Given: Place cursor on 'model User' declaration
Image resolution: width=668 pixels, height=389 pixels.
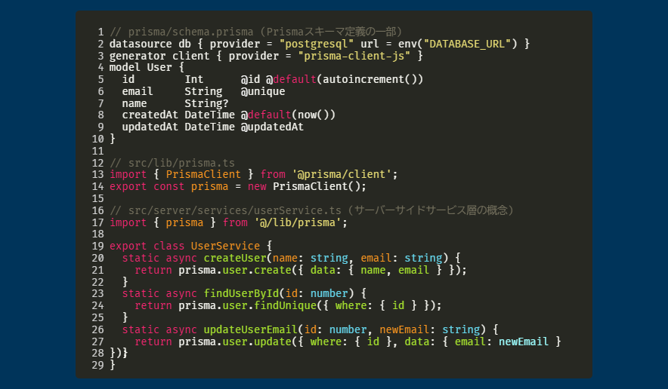Looking at the screenshot, I should [141, 68].
